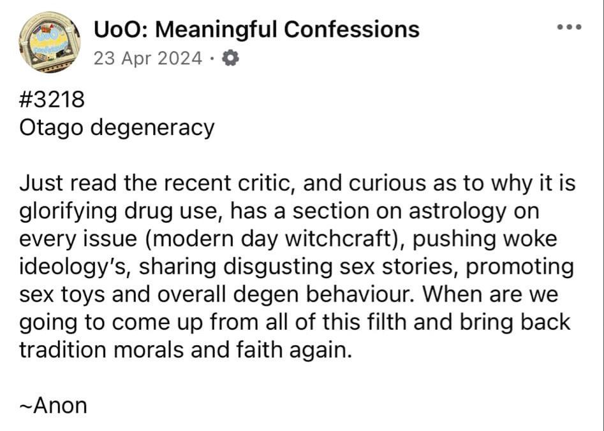Click the 'Otago degeneracy' title line
Viewport: 604px width, 431px height.
(x=117, y=128)
